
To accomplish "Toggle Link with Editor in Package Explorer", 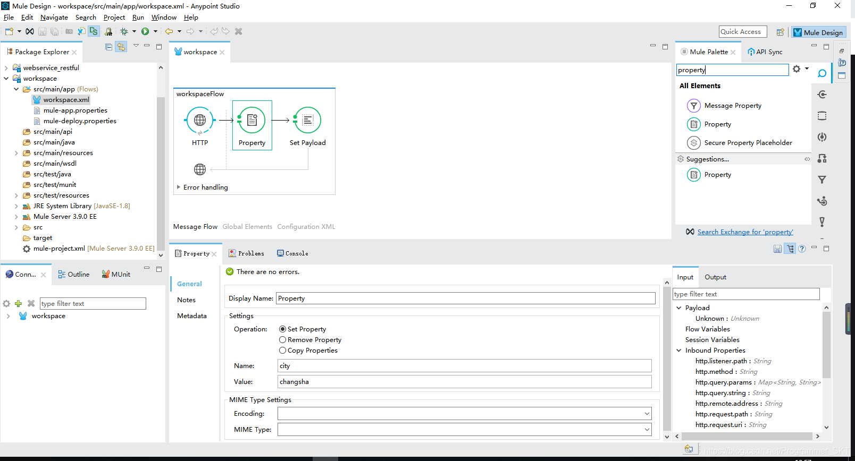I will 121,47.
